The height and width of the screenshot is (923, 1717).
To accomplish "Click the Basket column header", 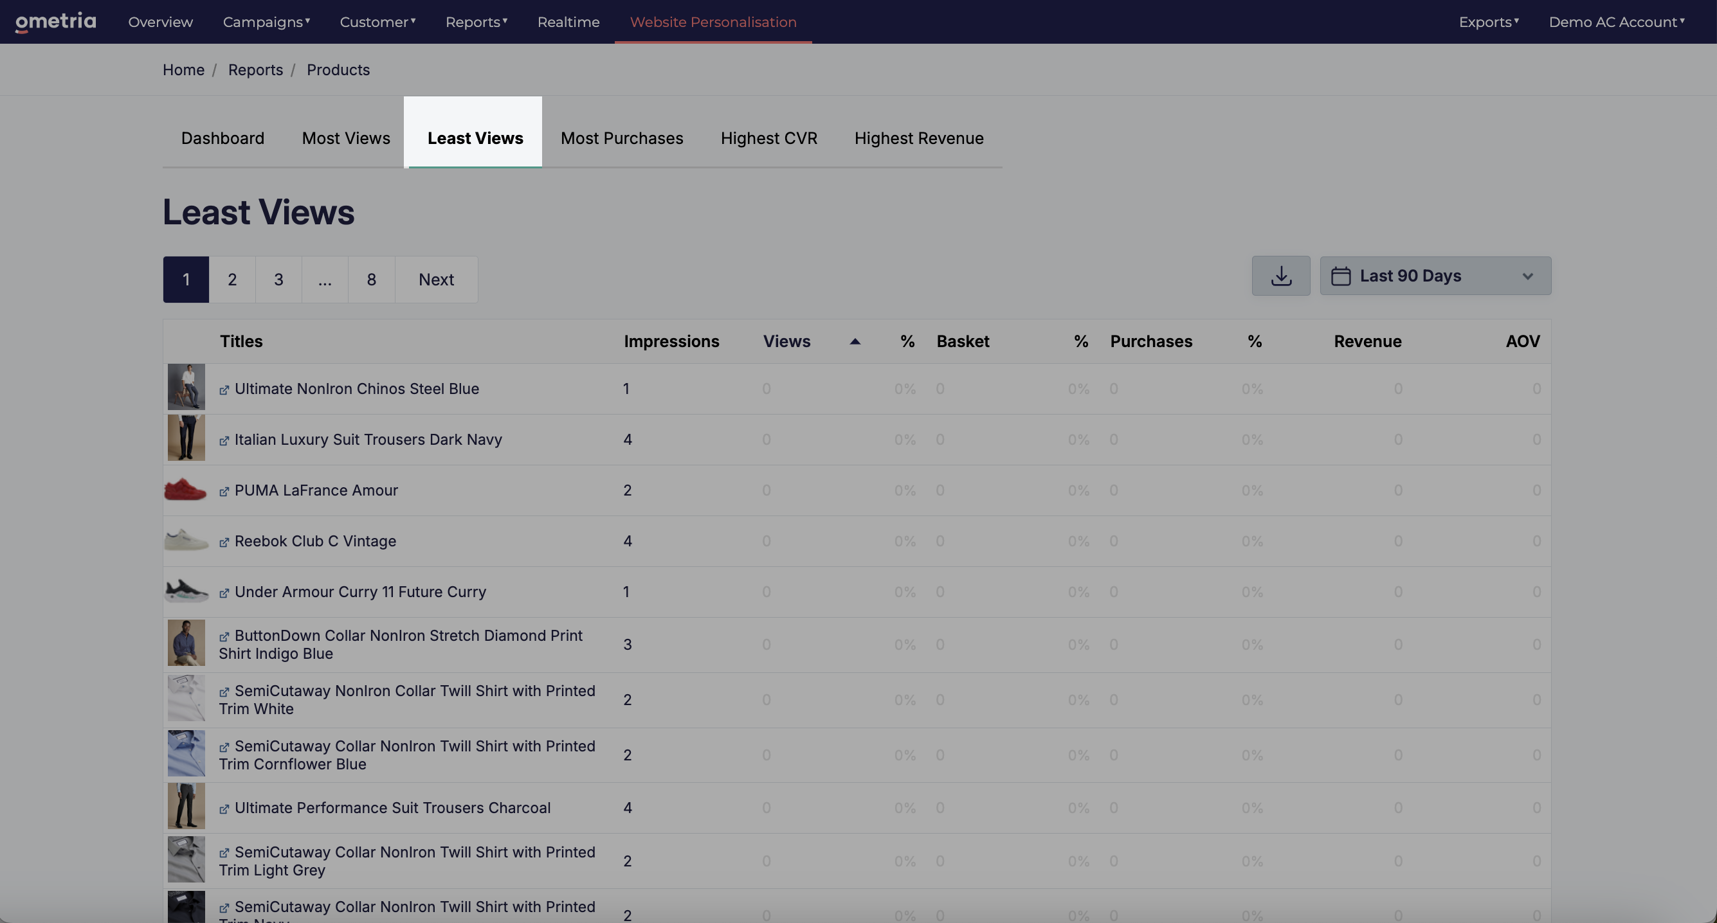I will point(963,341).
